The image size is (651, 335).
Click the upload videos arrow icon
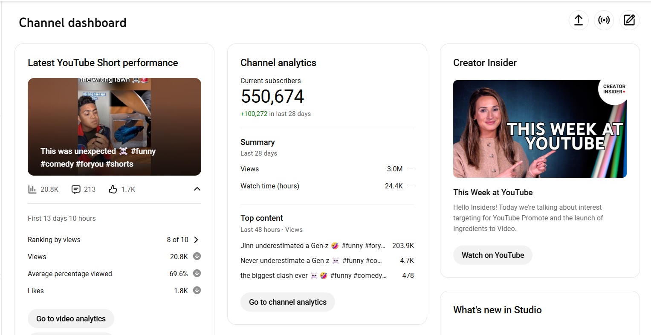pyautogui.click(x=579, y=20)
